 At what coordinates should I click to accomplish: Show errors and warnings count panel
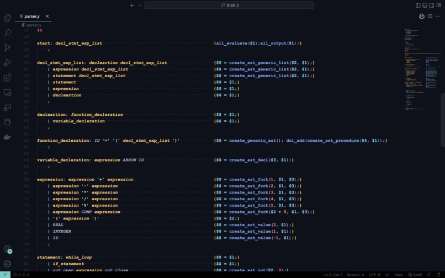coord(22,275)
